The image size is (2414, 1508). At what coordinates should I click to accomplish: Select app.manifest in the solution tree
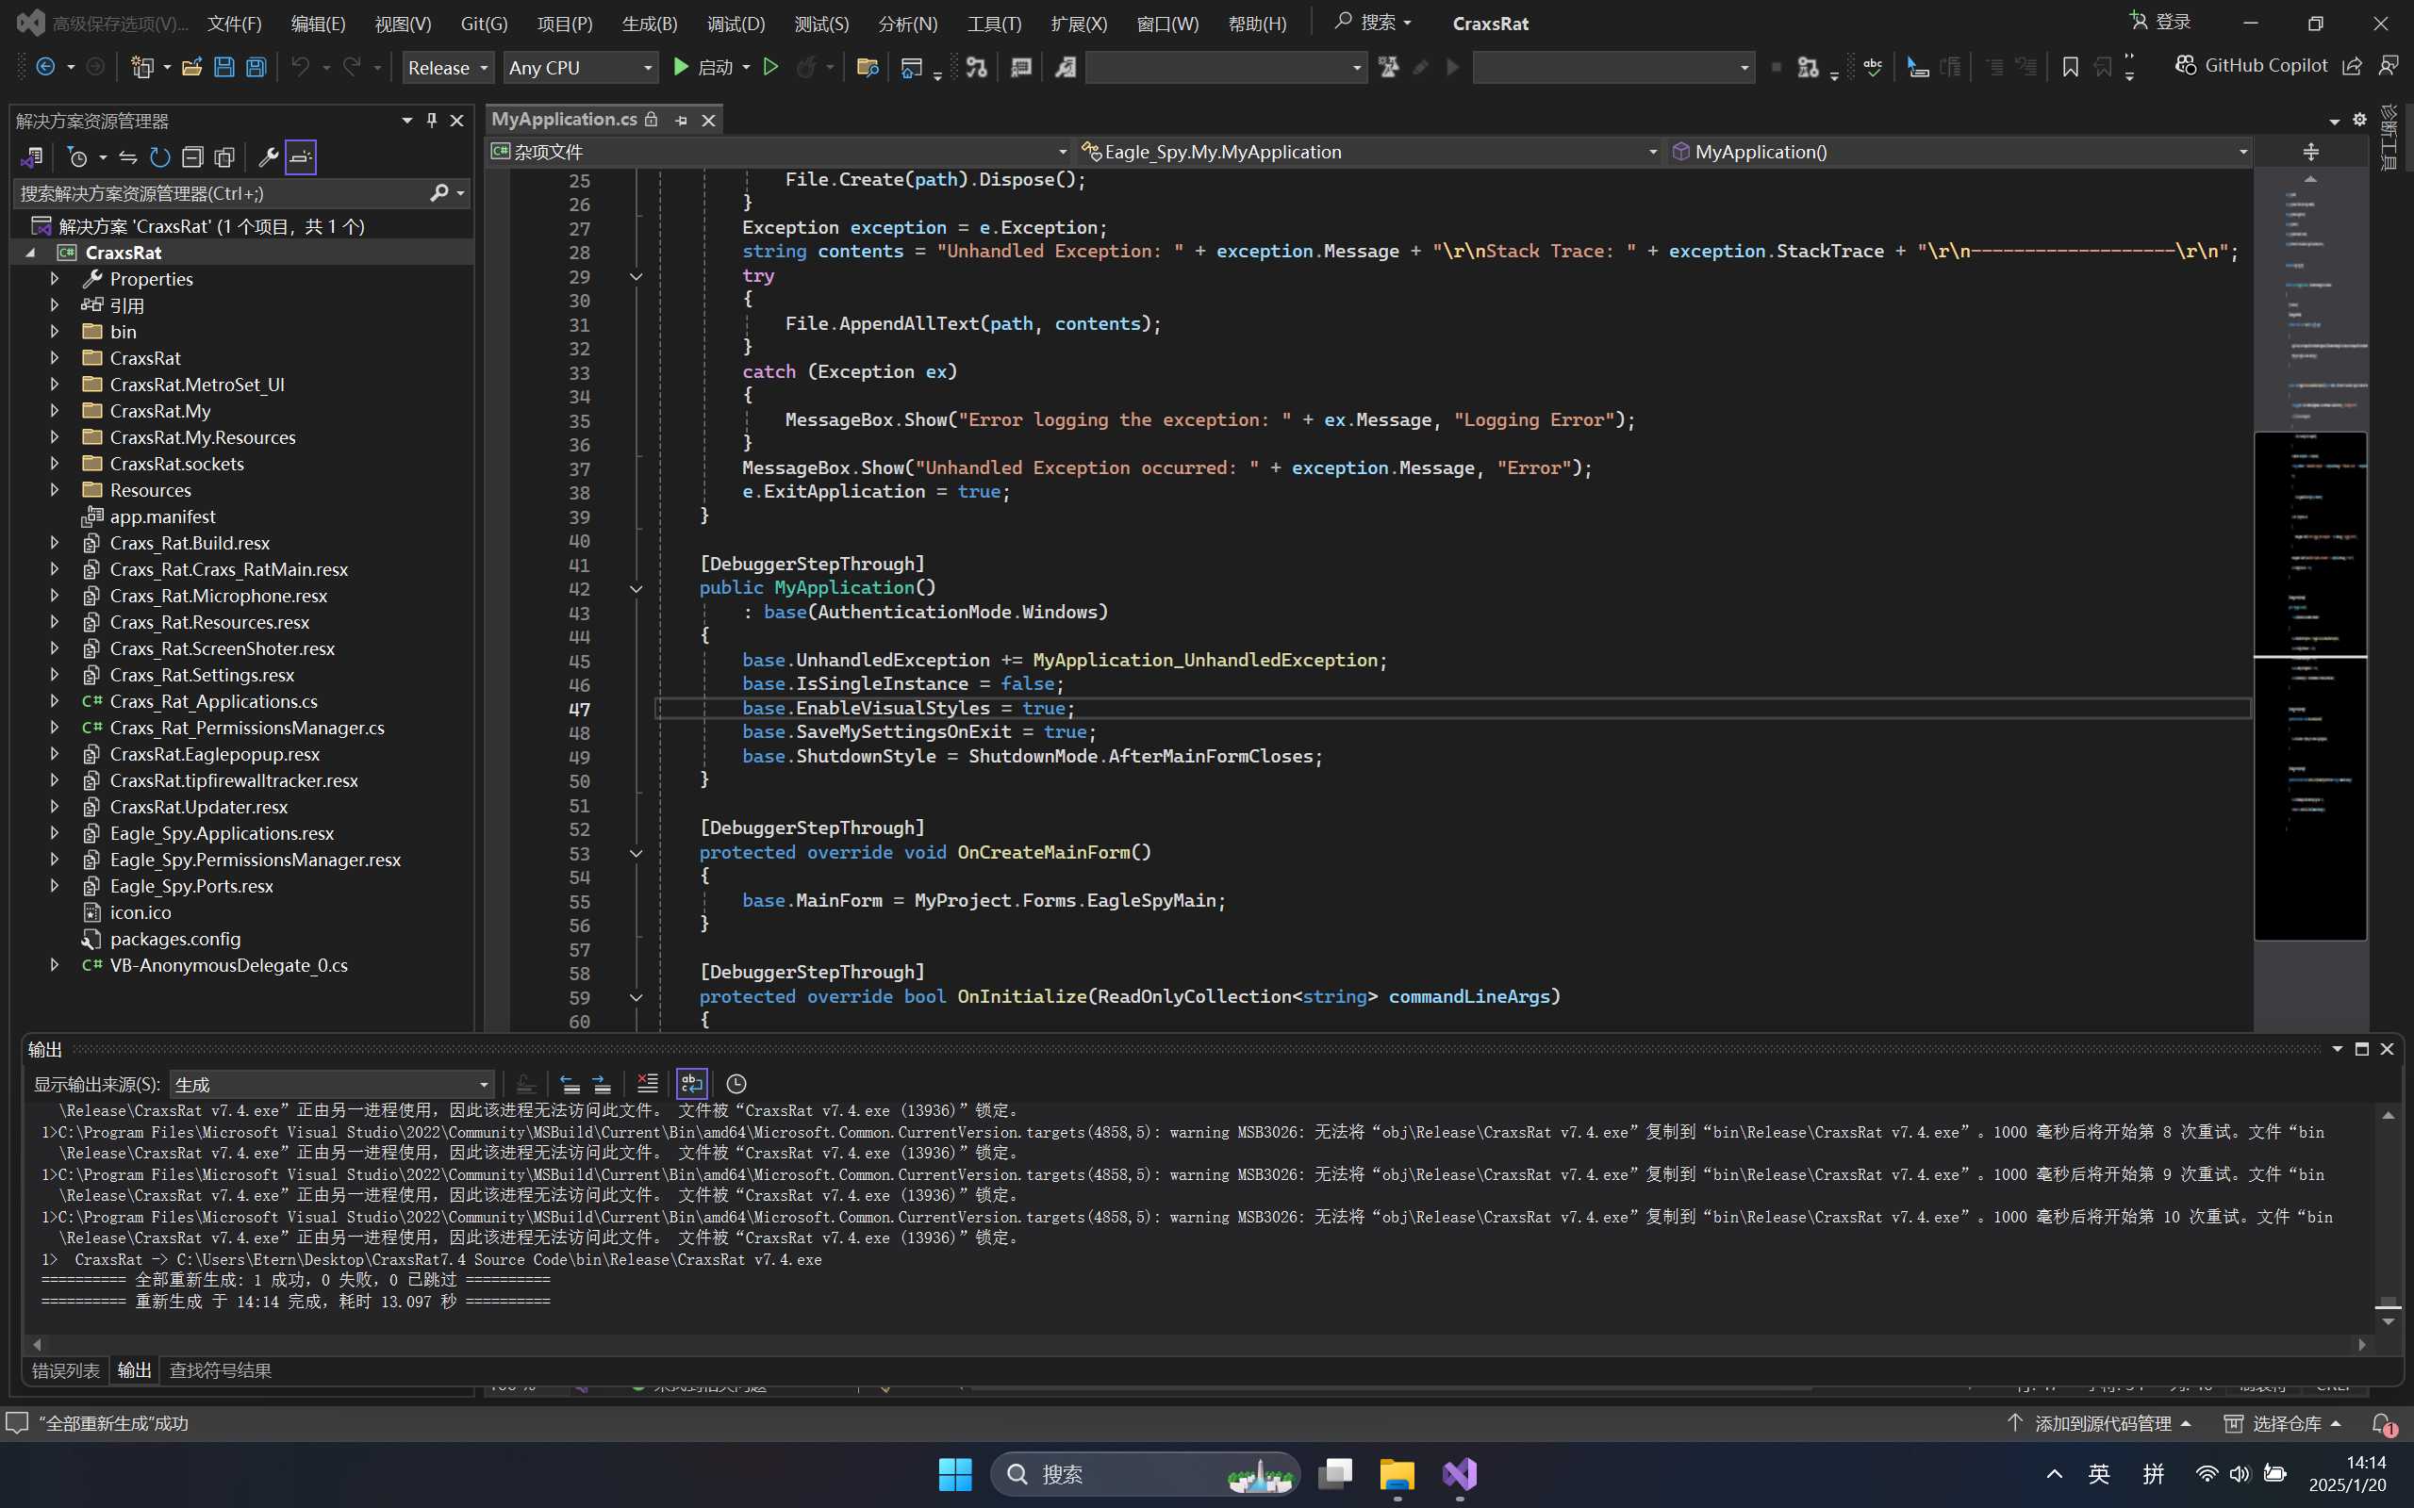[x=162, y=516]
